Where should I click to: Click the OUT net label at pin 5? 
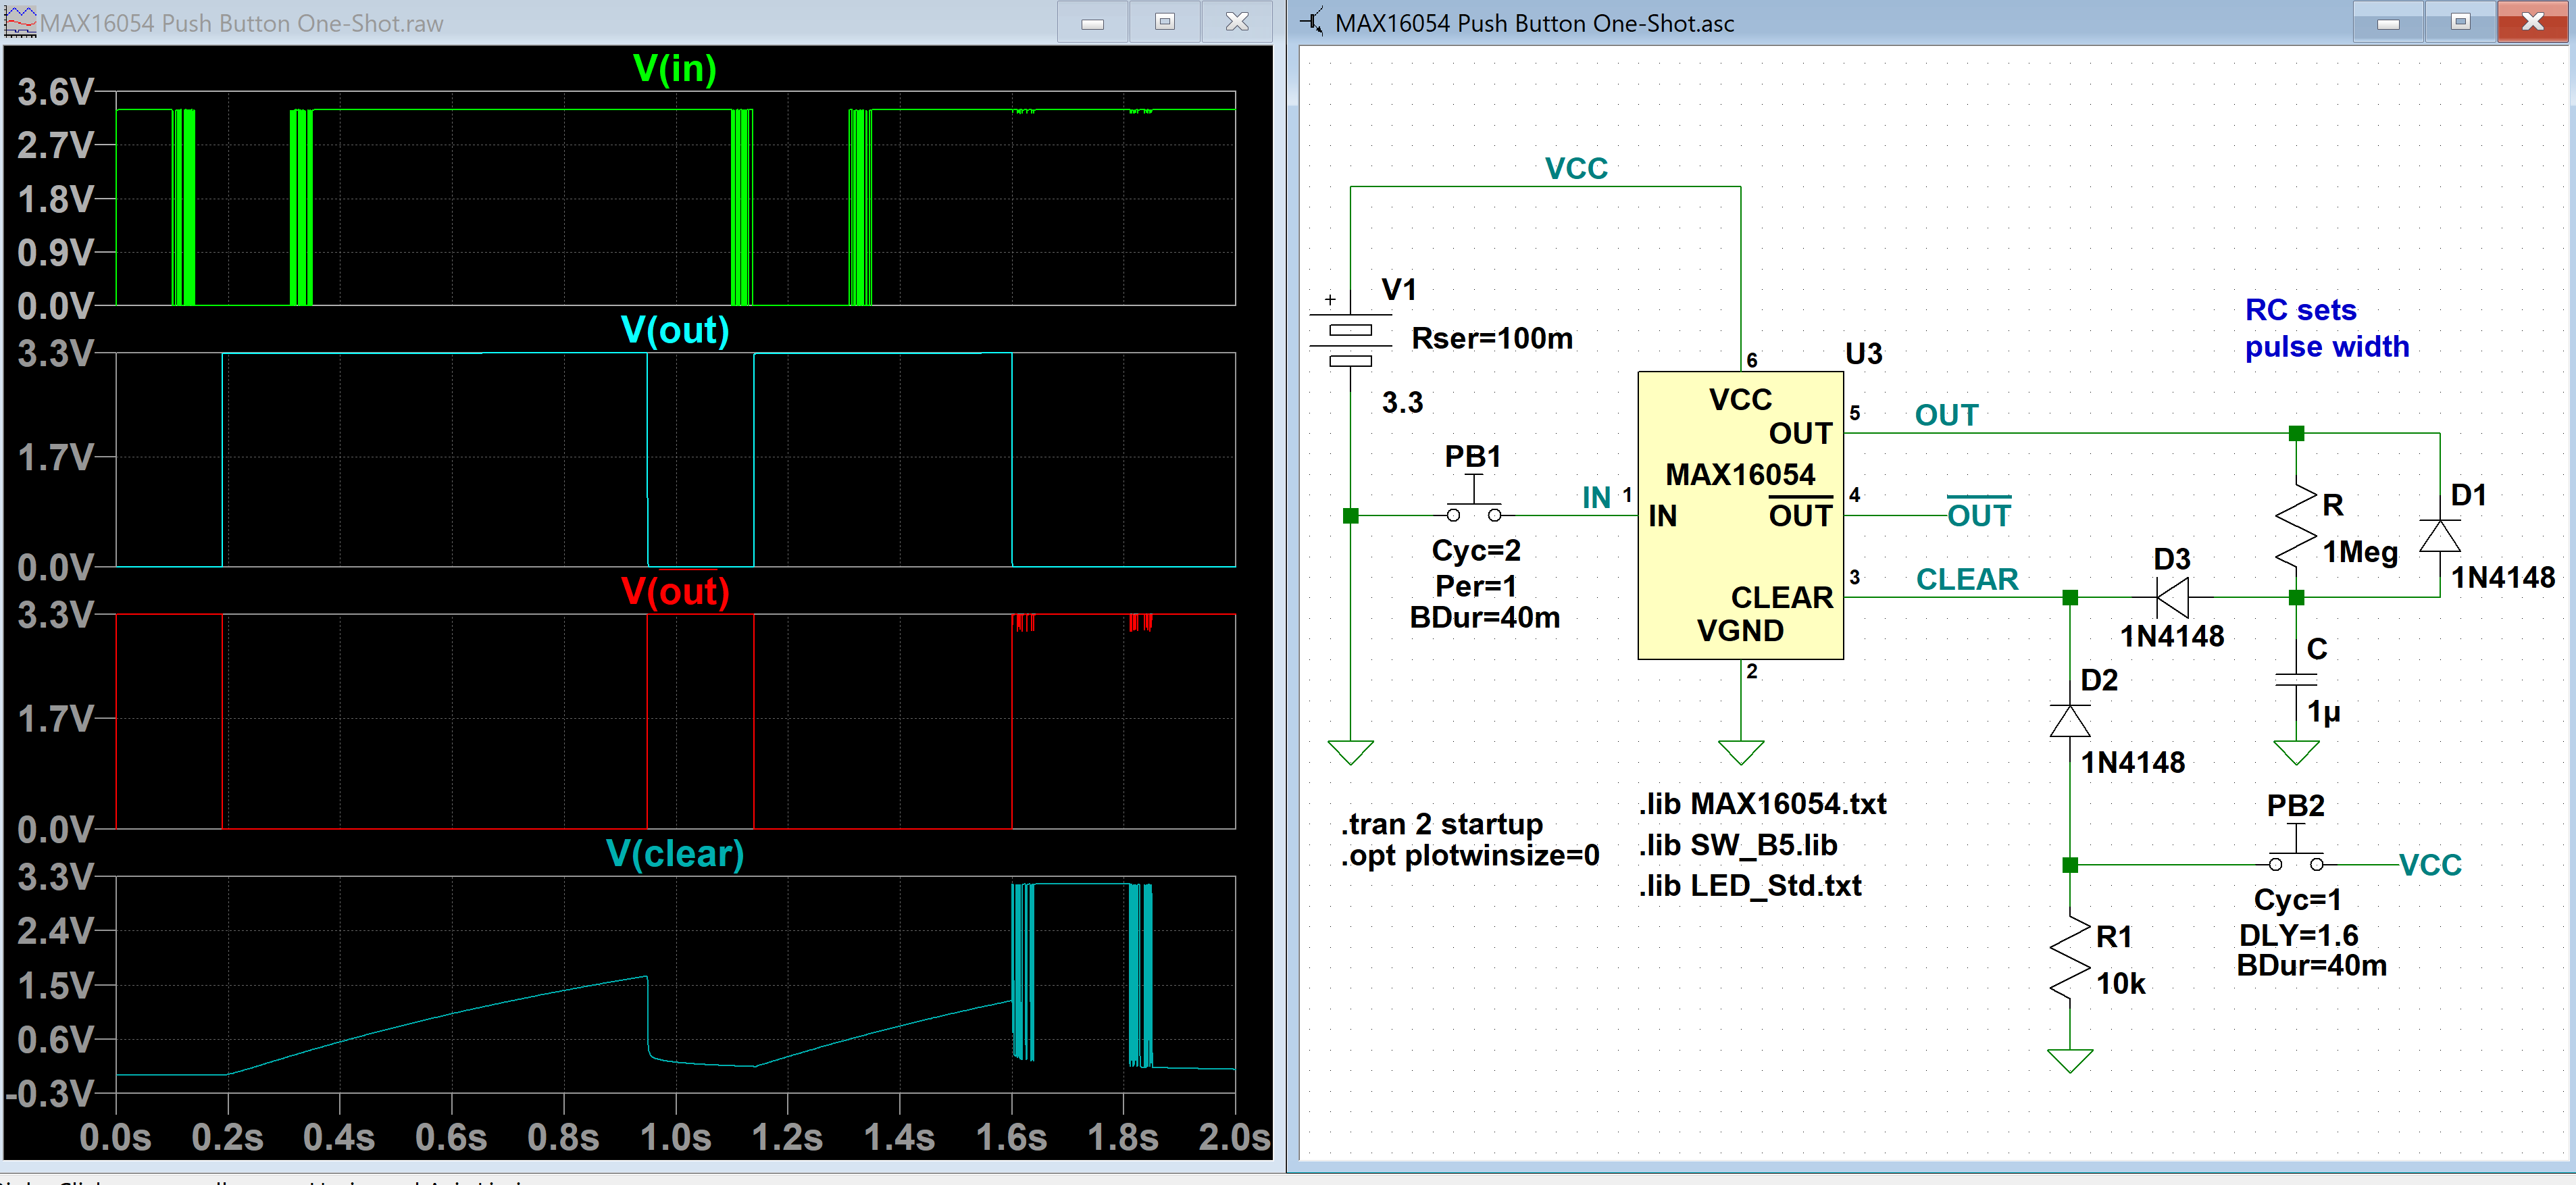click(x=1946, y=415)
